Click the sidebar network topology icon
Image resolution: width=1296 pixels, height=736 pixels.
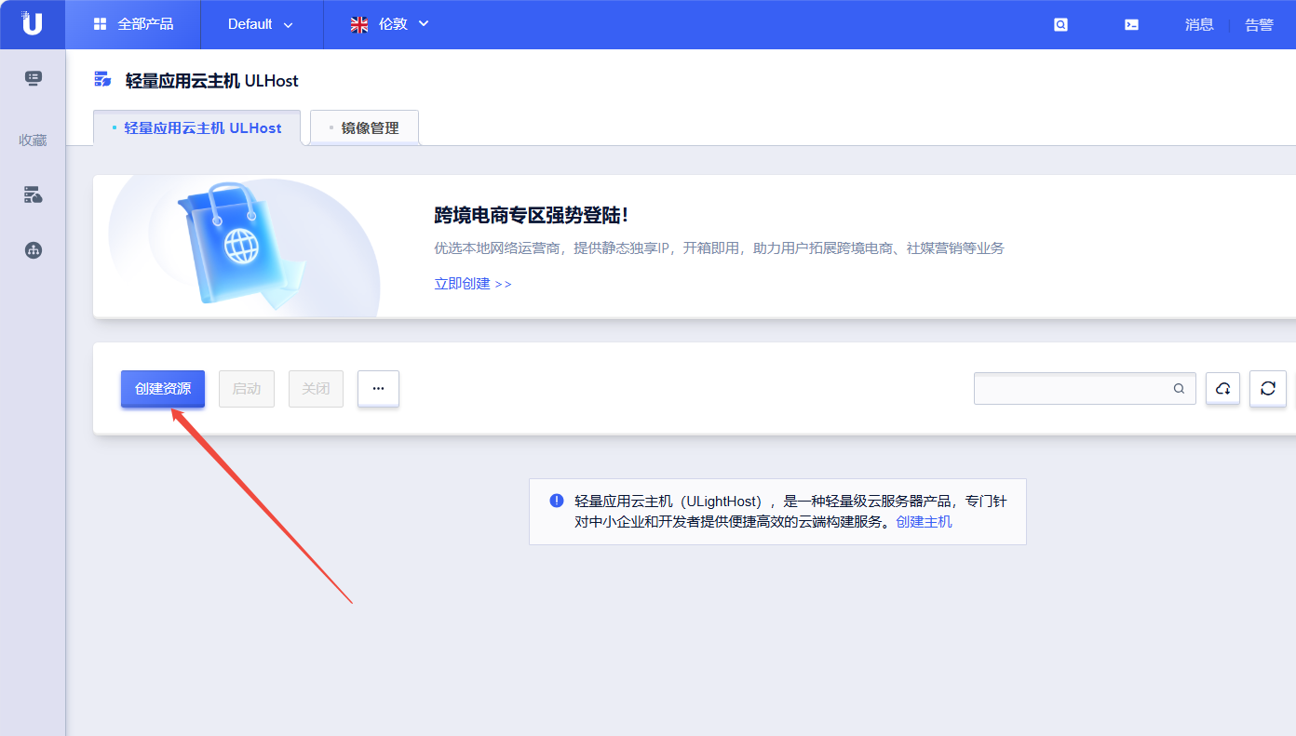[x=34, y=249]
